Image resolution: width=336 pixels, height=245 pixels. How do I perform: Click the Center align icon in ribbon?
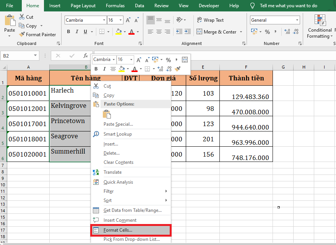tap(159, 32)
